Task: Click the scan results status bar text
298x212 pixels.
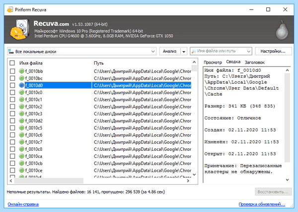Action: coord(86,192)
